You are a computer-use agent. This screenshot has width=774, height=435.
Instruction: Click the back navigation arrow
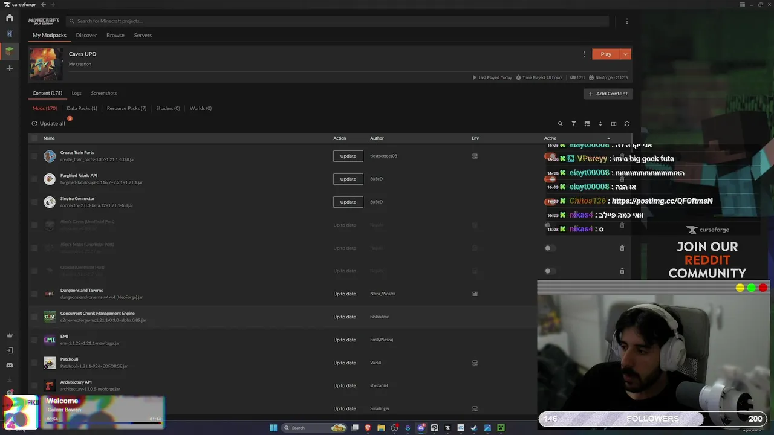click(x=43, y=4)
